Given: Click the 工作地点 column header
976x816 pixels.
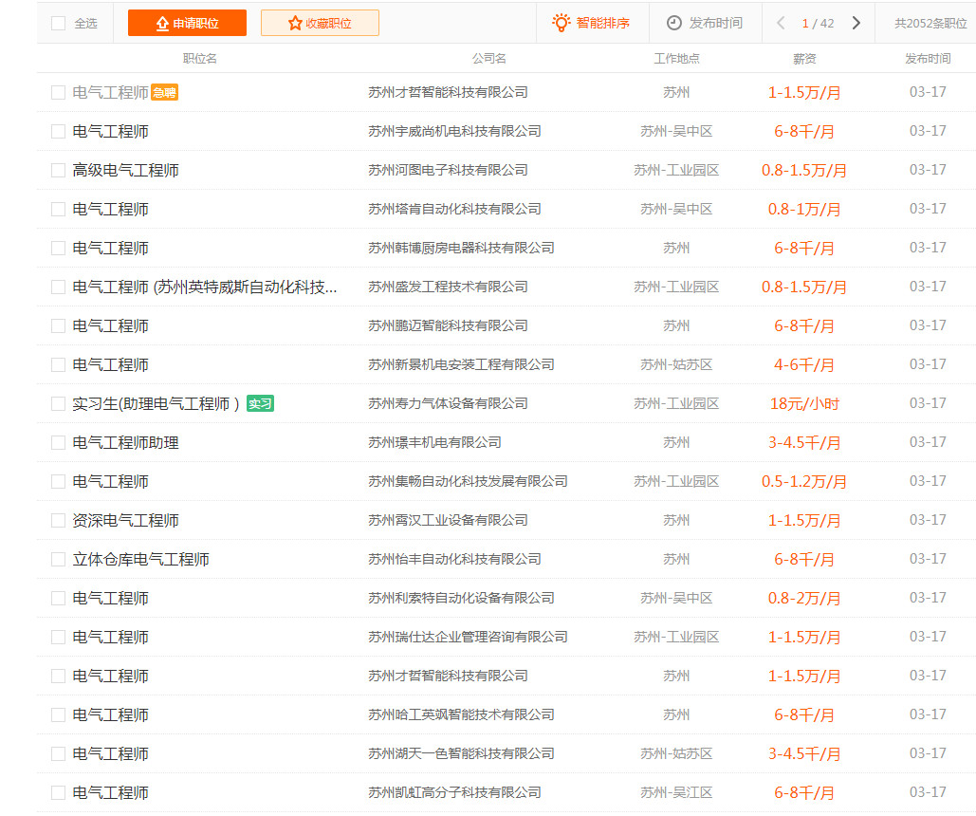Looking at the screenshot, I should coord(676,59).
